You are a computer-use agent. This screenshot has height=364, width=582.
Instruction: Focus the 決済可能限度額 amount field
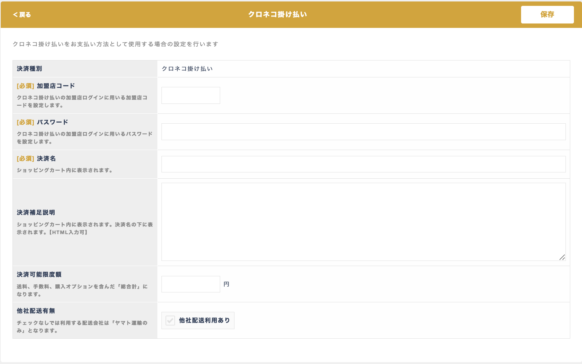pyautogui.click(x=190, y=284)
